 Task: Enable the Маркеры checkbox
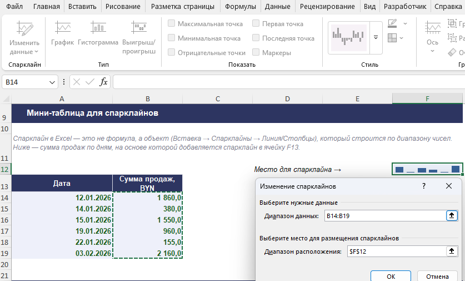[256, 52]
